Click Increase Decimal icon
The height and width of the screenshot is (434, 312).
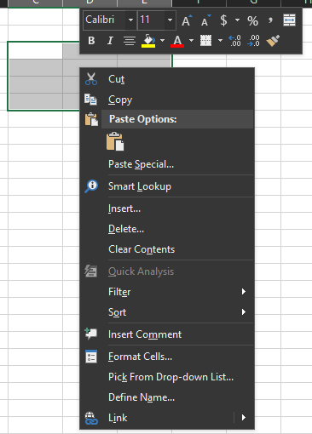click(x=234, y=41)
